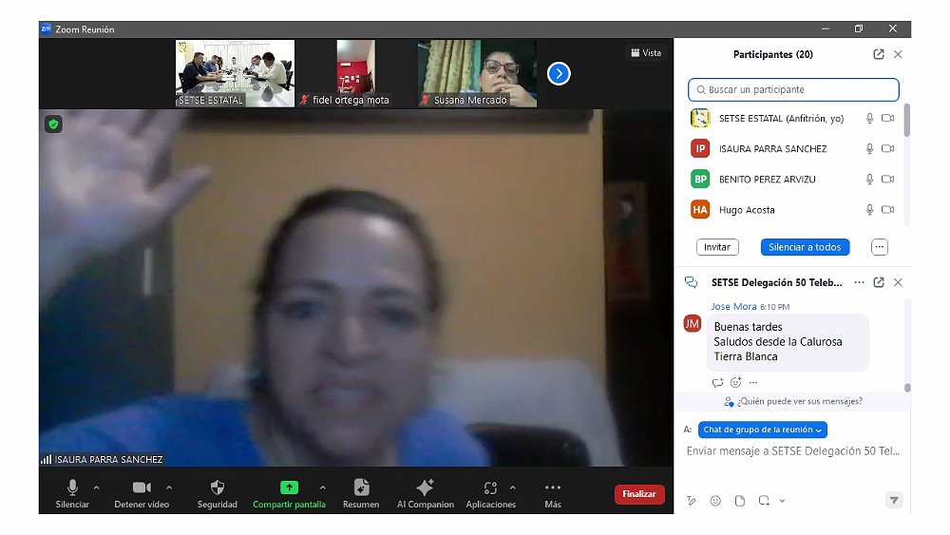Open the Seguridad shield icon
The image size is (950, 535).
tap(218, 488)
